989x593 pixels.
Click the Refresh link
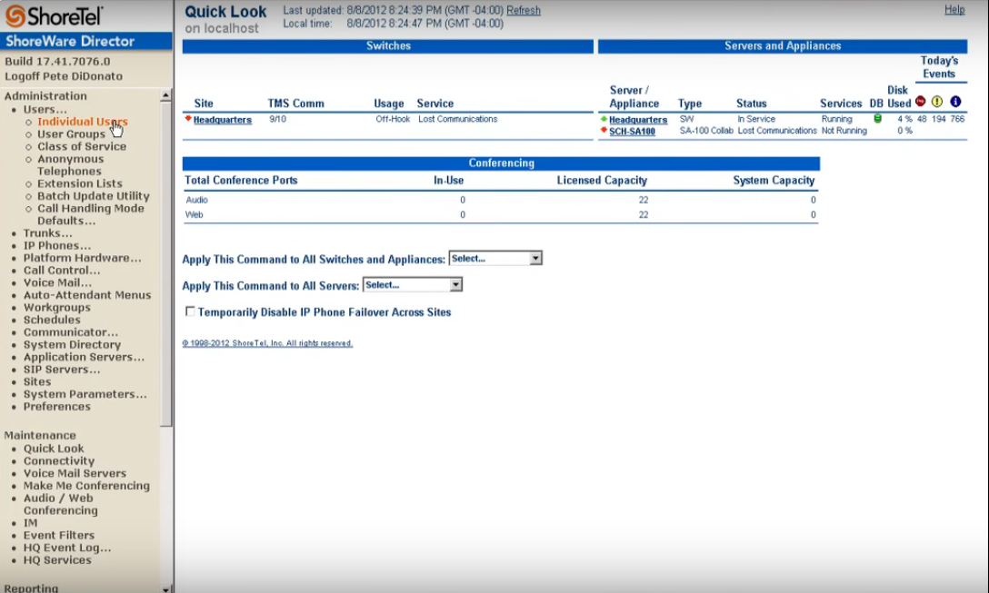(x=524, y=11)
